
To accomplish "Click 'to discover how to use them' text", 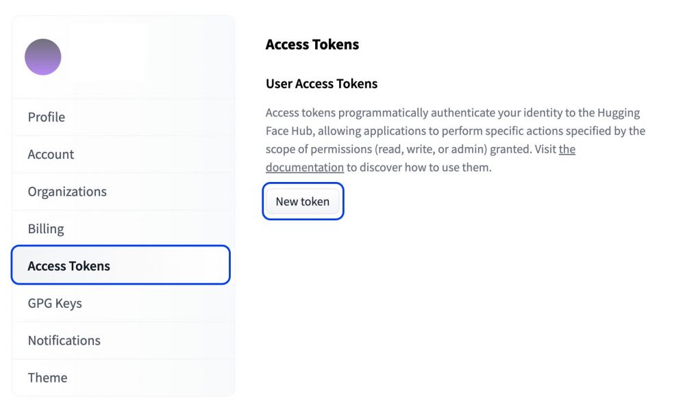I will pos(419,167).
